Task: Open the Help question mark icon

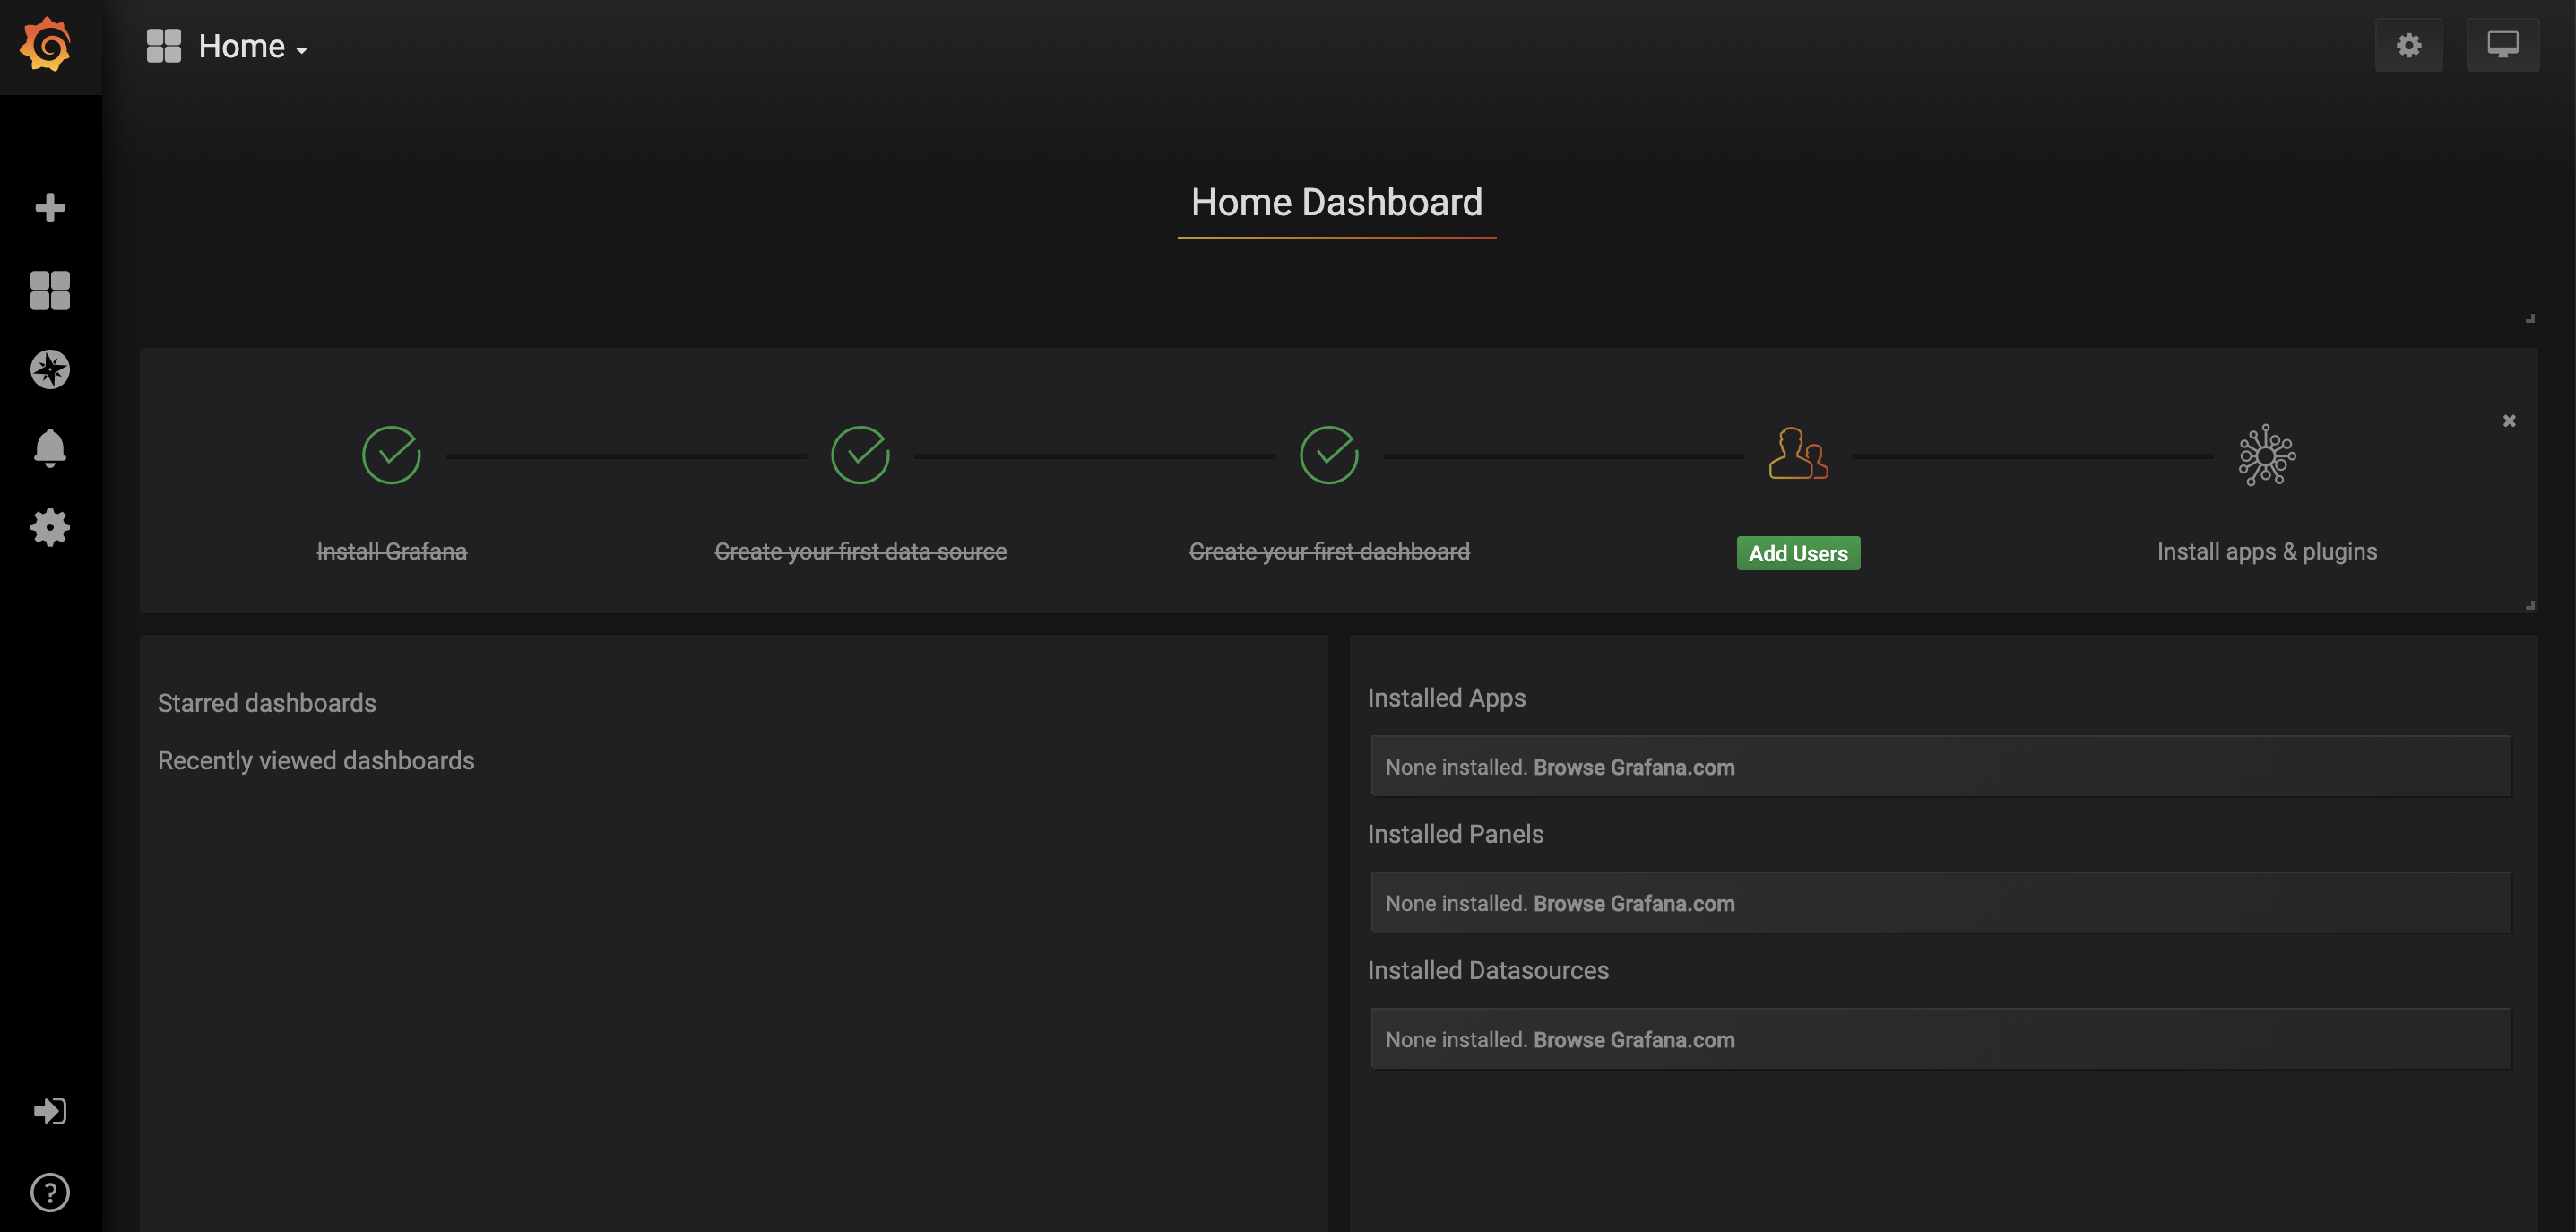Action: point(49,1192)
